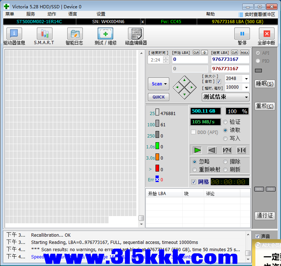
Task: Open the settings (设置) menu
Action: 101,14
